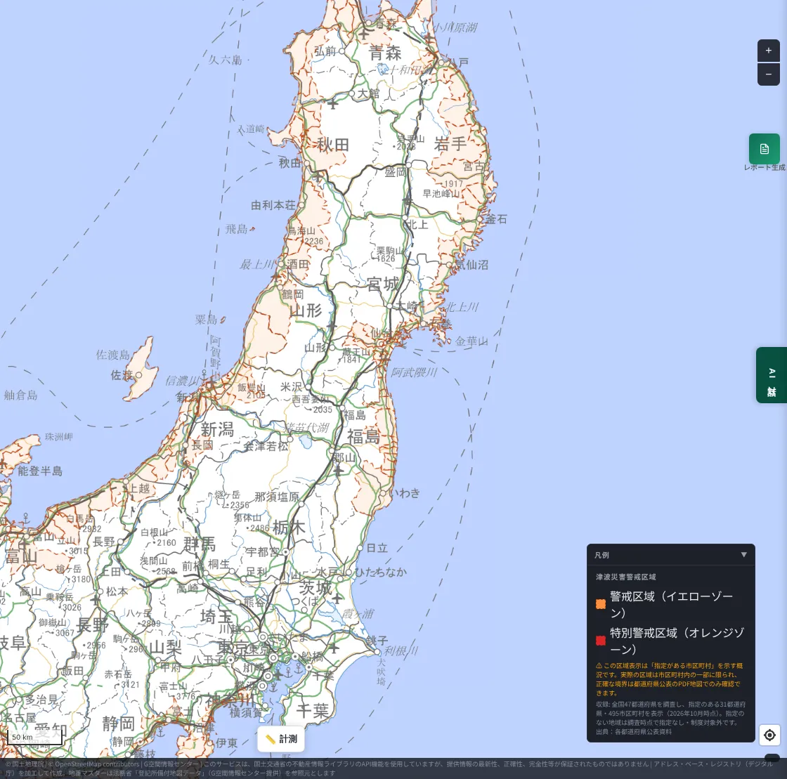Click the 佐渡島 island label
This screenshot has height=779, width=787.
click(x=112, y=355)
